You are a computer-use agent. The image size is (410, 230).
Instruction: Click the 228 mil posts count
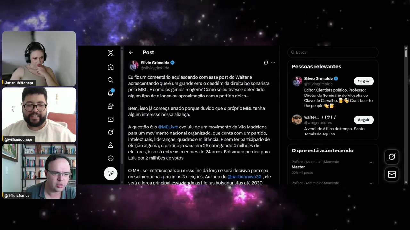(302, 173)
